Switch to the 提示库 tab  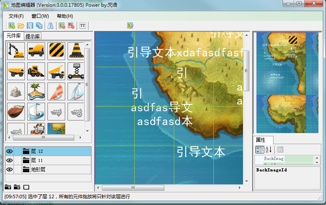click(33, 36)
